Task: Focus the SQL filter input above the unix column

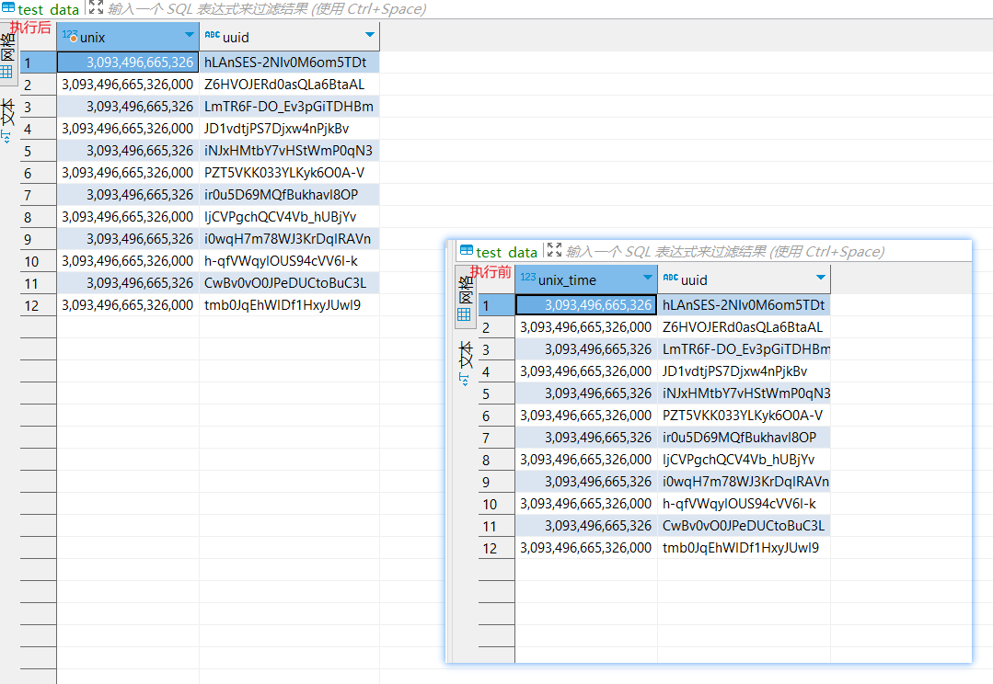Action: (x=267, y=9)
